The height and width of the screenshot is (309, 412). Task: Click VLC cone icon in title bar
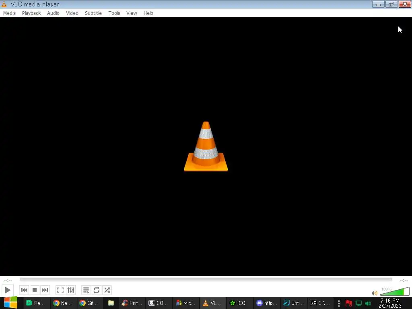point(4,4)
